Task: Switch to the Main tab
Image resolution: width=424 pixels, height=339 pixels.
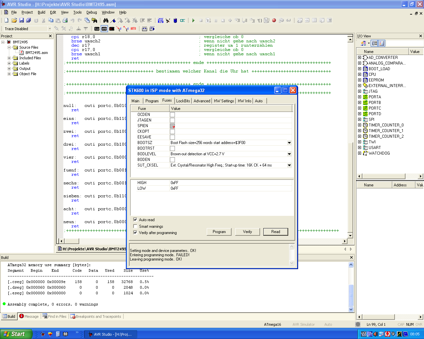Action: coord(135,101)
